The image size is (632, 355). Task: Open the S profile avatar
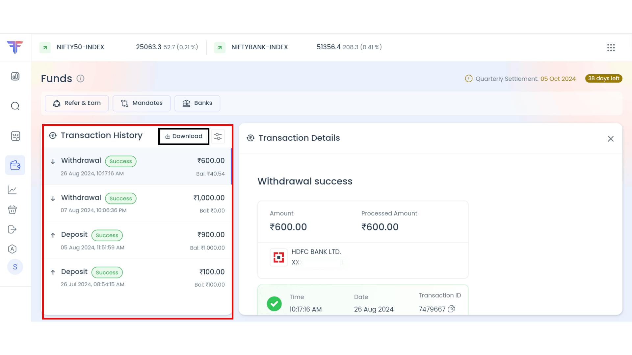(x=15, y=267)
